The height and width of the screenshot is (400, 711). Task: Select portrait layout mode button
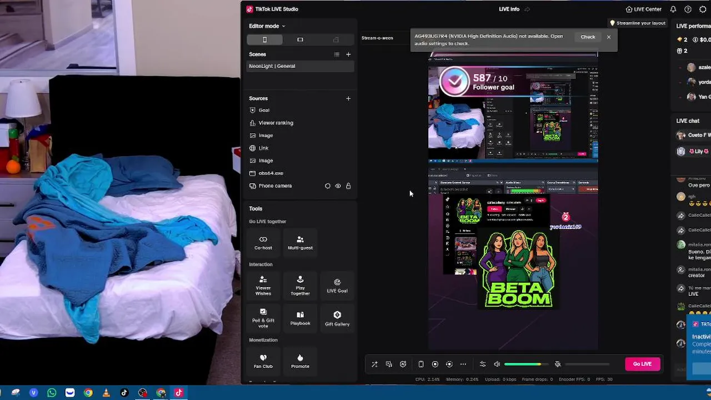coord(264,39)
